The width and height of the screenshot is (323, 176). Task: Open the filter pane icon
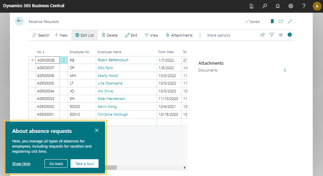272,35
